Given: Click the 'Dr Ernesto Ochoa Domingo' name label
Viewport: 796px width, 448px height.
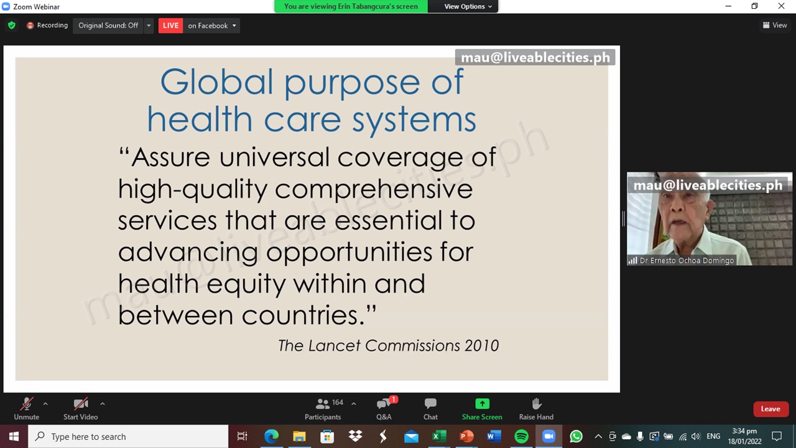Looking at the screenshot, I should [687, 260].
